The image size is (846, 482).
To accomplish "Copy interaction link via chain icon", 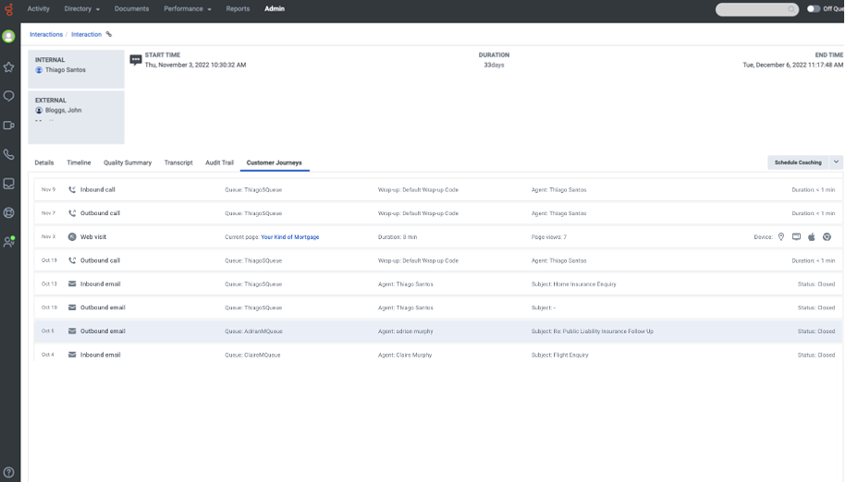I will (x=109, y=34).
